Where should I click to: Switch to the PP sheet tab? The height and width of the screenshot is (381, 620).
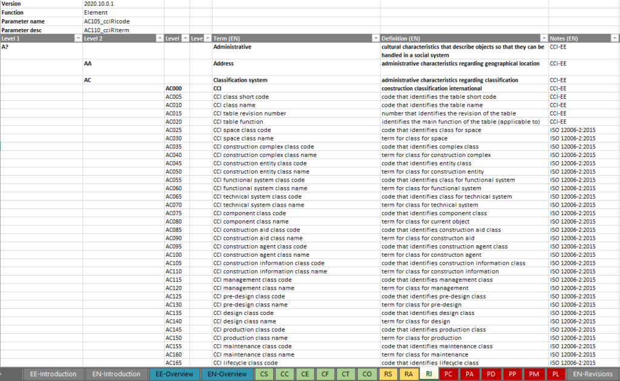tap(512, 374)
